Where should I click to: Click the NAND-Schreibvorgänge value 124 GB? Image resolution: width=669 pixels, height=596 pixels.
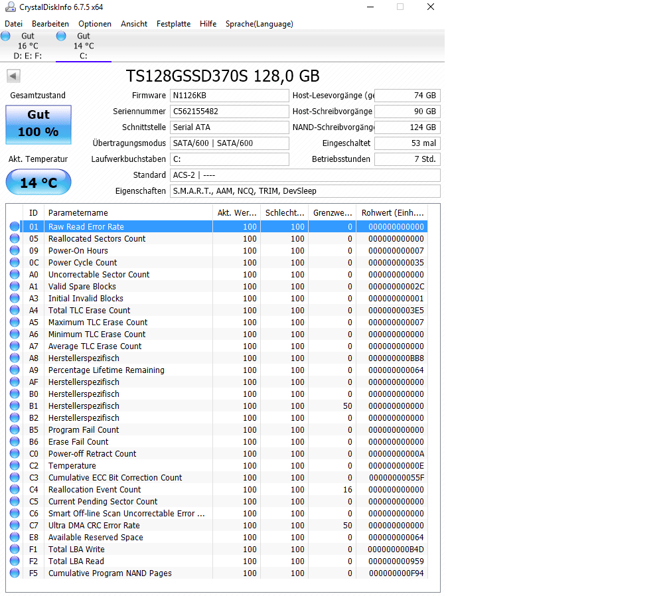[x=408, y=127]
